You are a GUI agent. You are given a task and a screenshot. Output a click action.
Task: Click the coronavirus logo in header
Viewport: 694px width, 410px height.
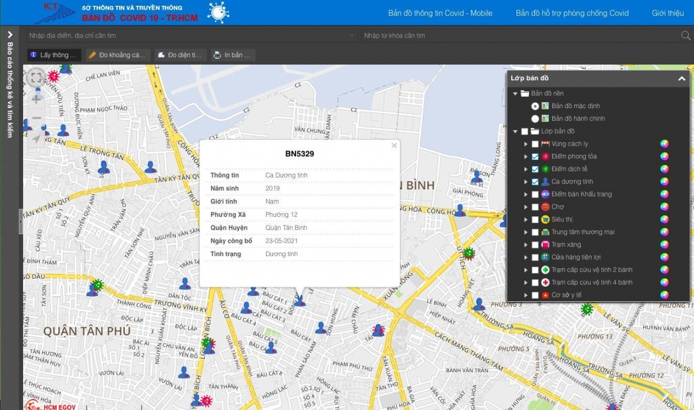[x=218, y=12]
